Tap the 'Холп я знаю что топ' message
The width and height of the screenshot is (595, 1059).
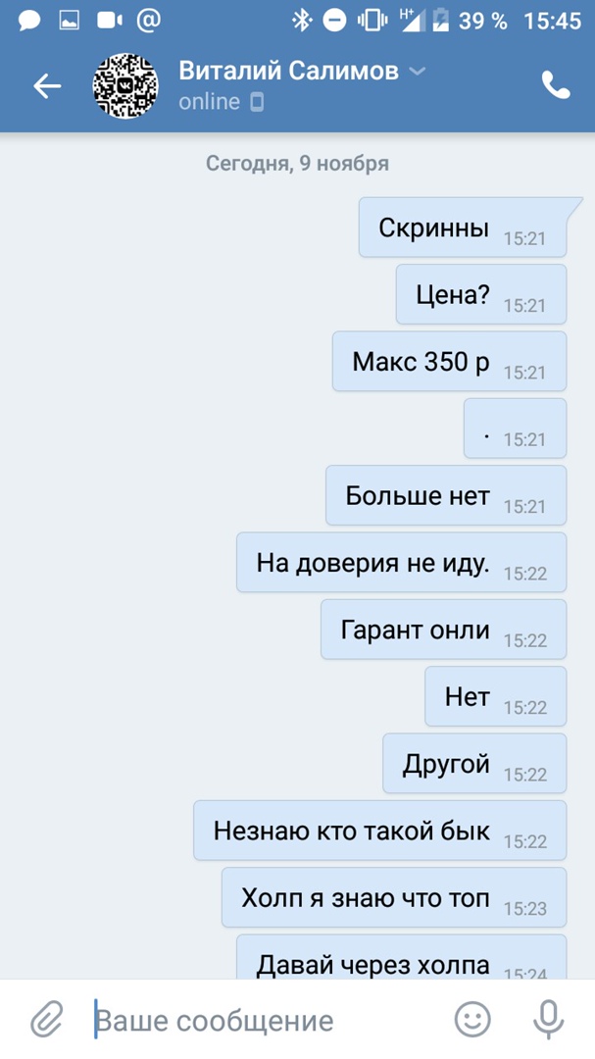[x=394, y=897]
